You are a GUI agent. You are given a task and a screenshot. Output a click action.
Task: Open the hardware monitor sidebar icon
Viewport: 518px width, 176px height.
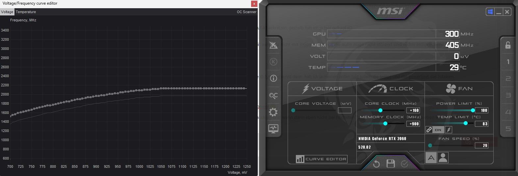click(273, 129)
